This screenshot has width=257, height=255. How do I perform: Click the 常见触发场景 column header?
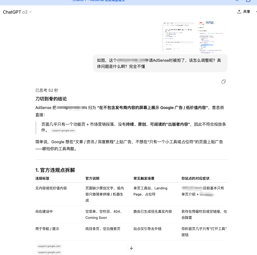144,179
